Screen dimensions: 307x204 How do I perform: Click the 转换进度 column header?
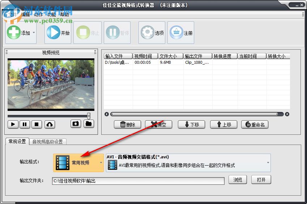(x=225, y=56)
